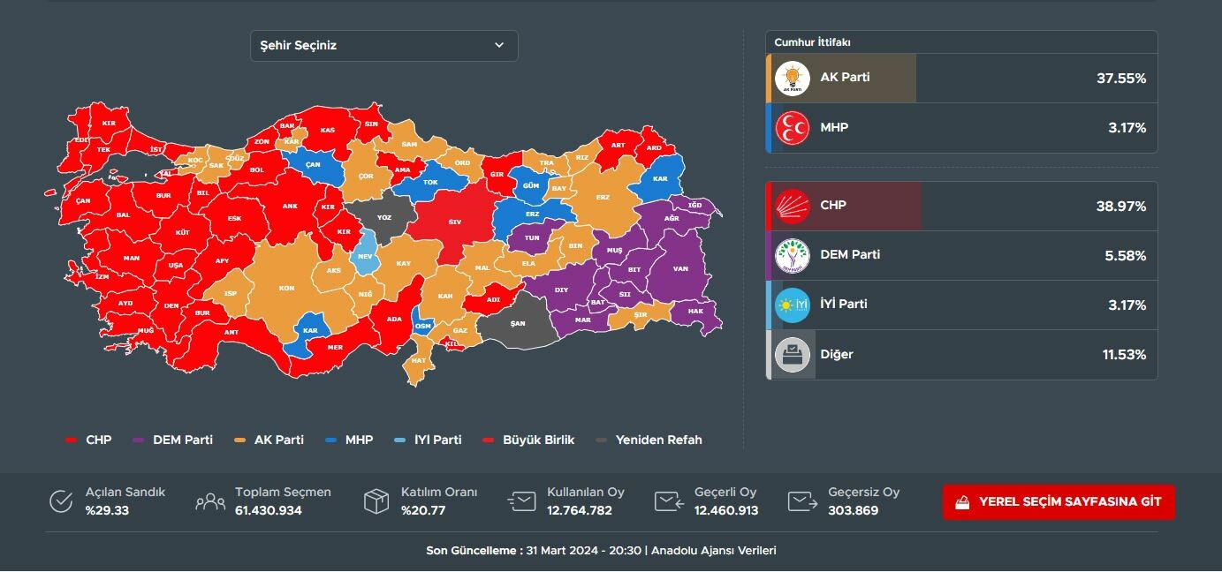Select Van province on the map

click(679, 269)
